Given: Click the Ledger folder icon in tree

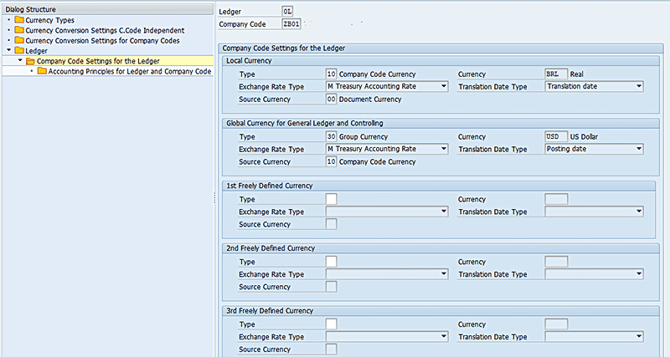Looking at the screenshot, I should click(19, 51).
